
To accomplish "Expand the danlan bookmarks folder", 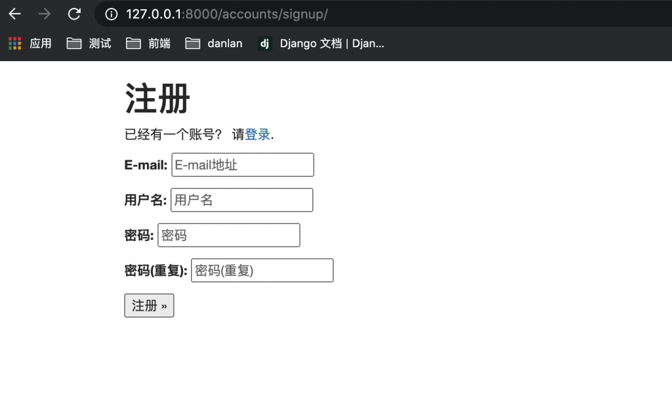I will (x=214, y=43).
